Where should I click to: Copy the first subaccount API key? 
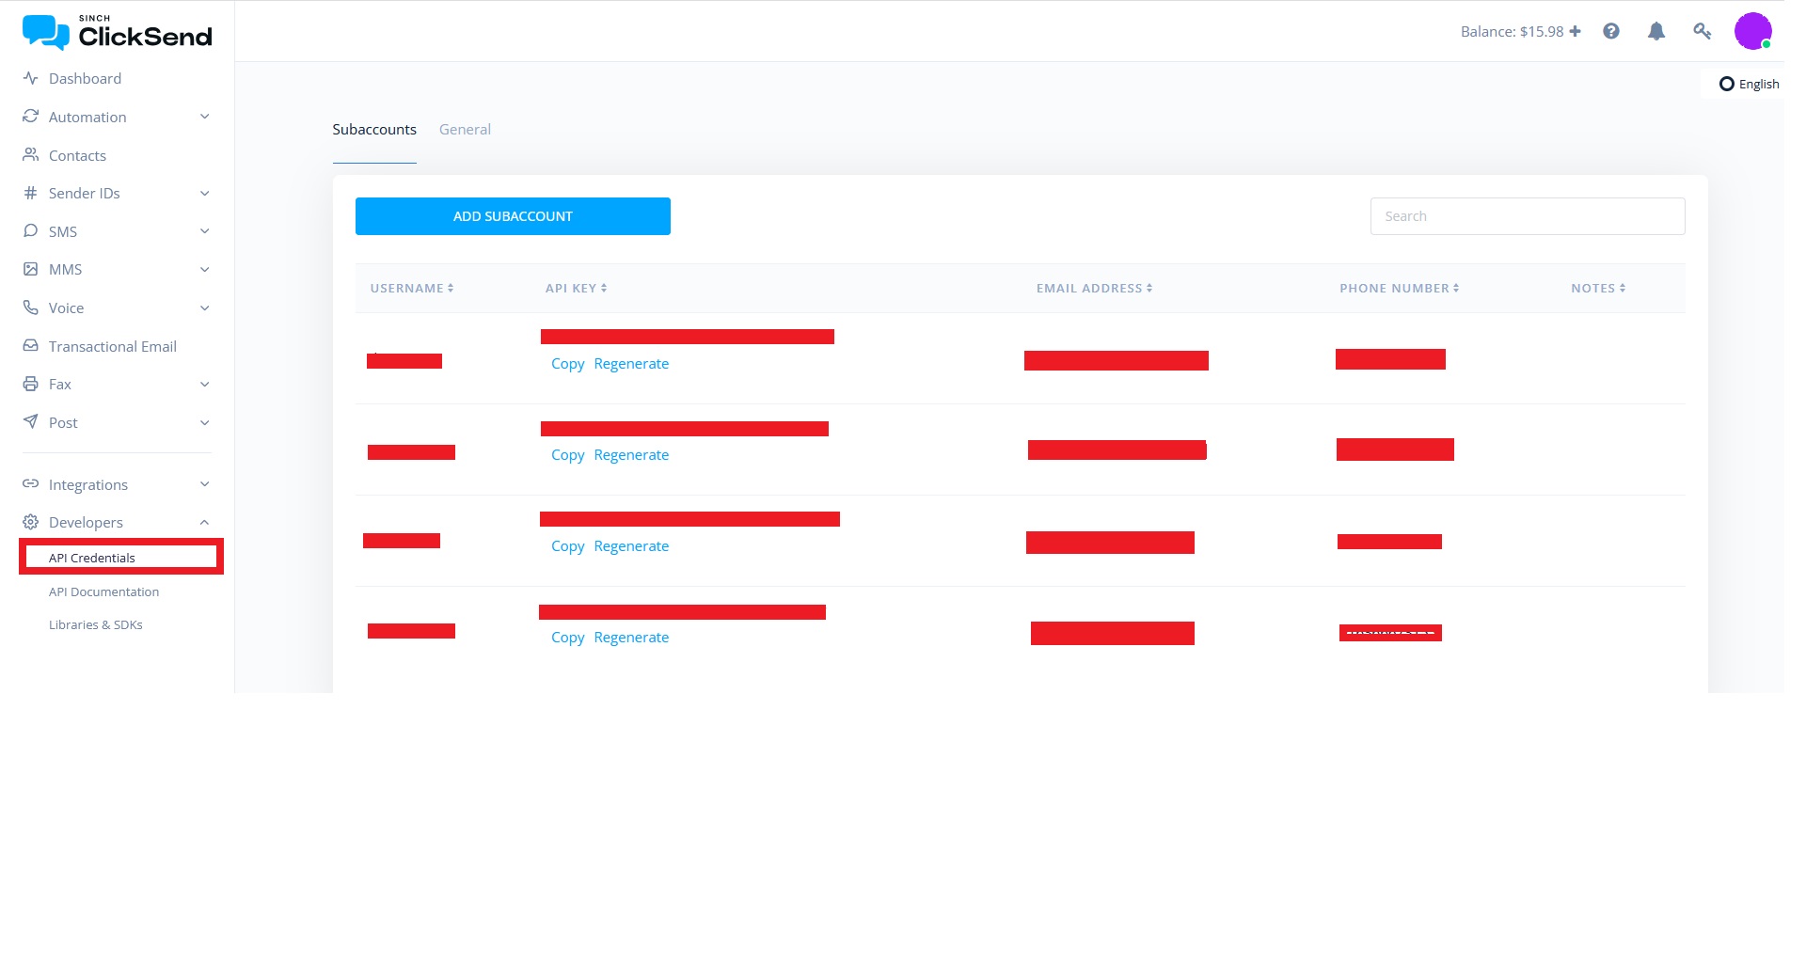click(567, 363)
